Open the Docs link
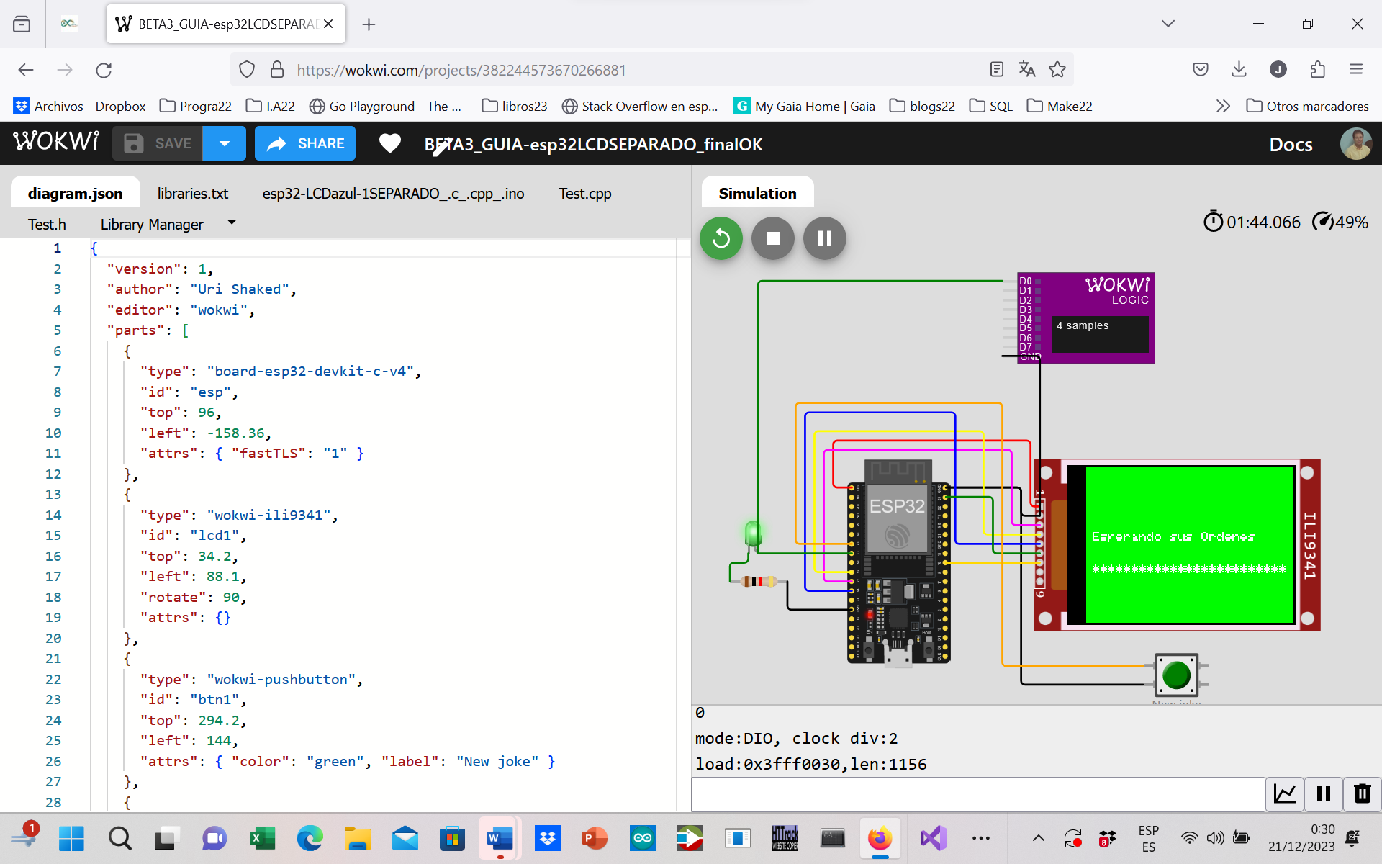 [x=1290, y=145]
